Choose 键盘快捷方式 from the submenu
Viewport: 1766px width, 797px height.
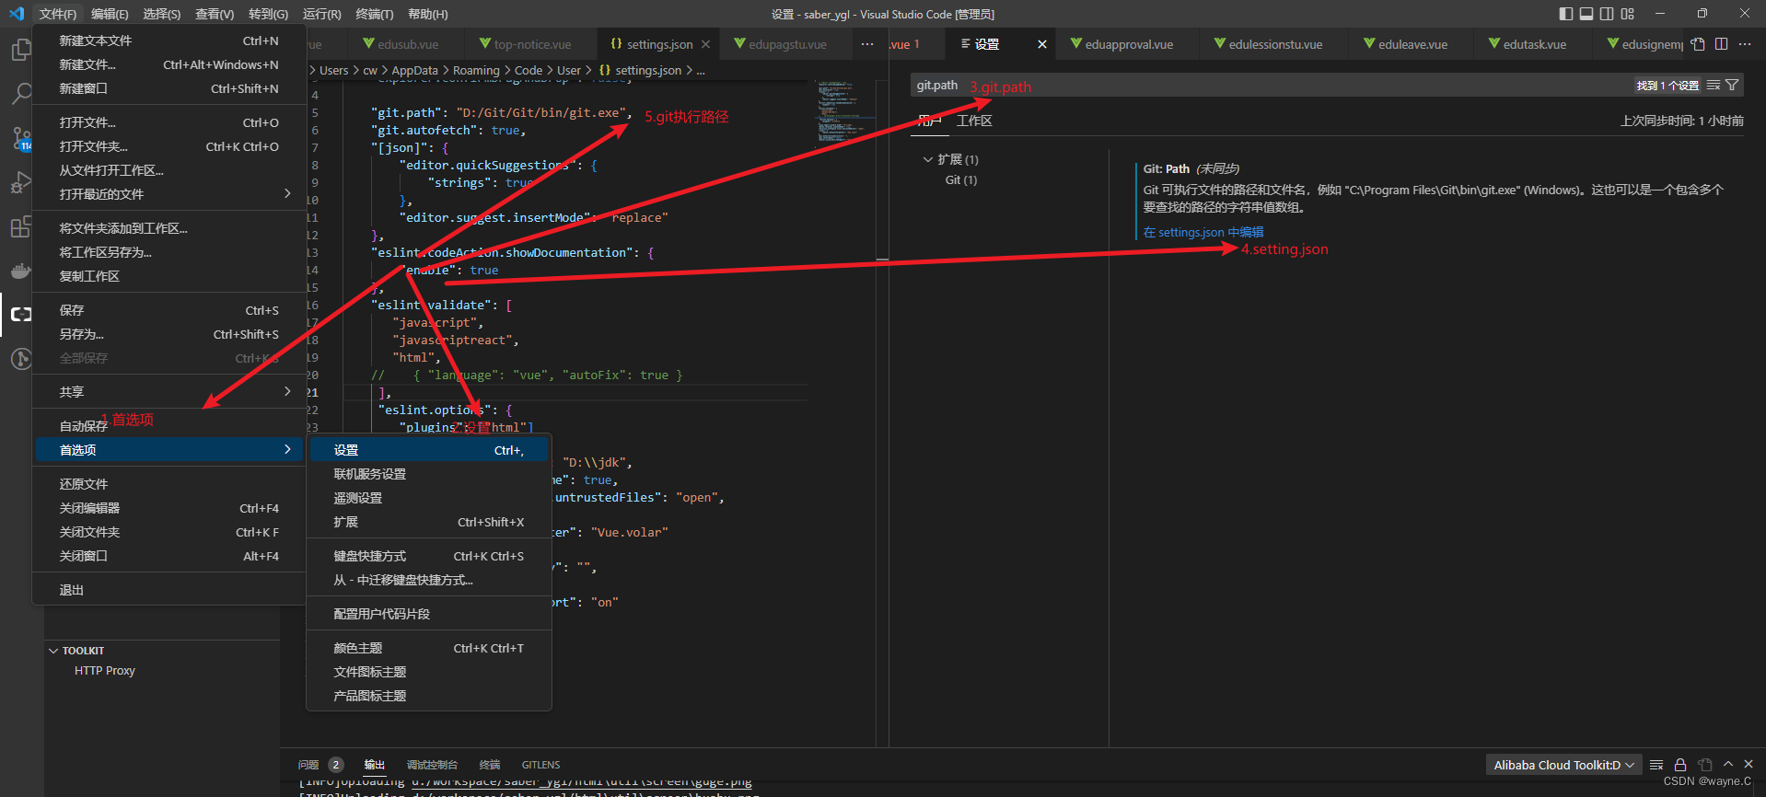(429, 556)
